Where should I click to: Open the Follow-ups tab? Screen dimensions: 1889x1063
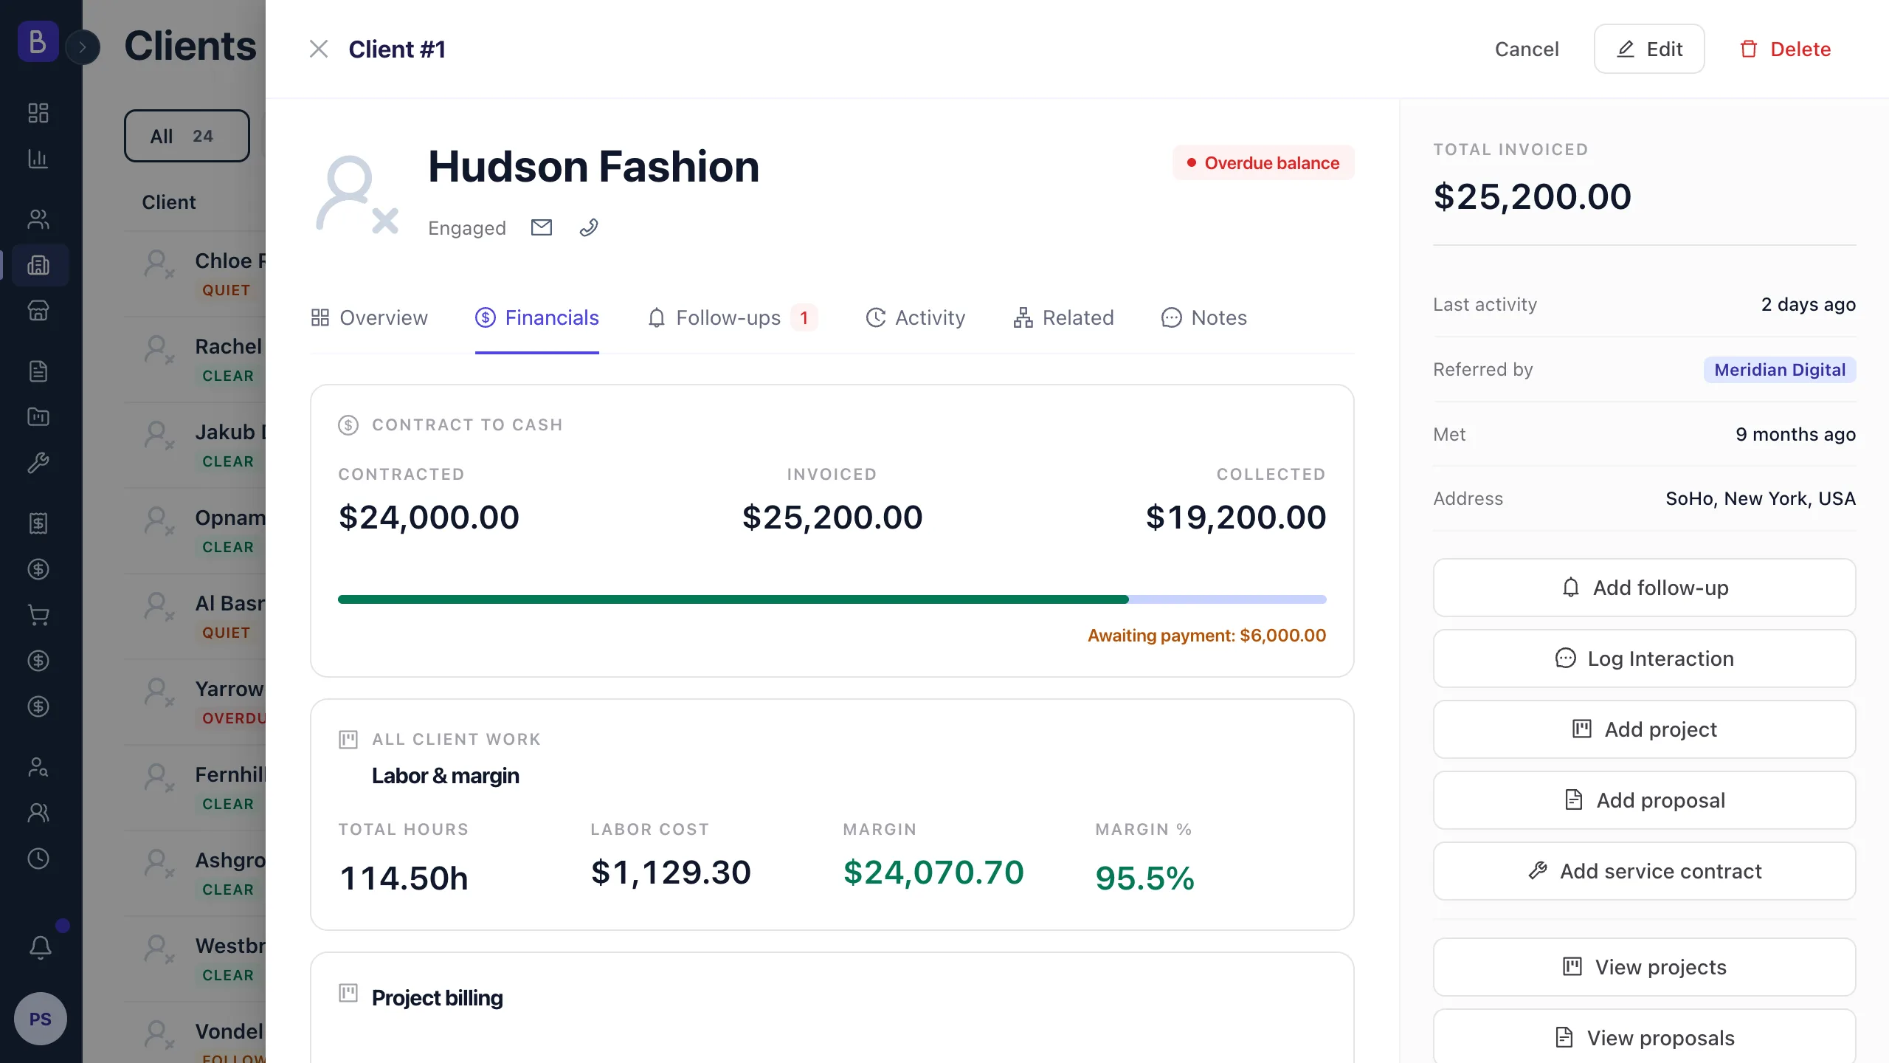tap(732, 317)
